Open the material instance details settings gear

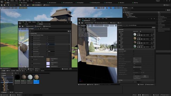70,31
